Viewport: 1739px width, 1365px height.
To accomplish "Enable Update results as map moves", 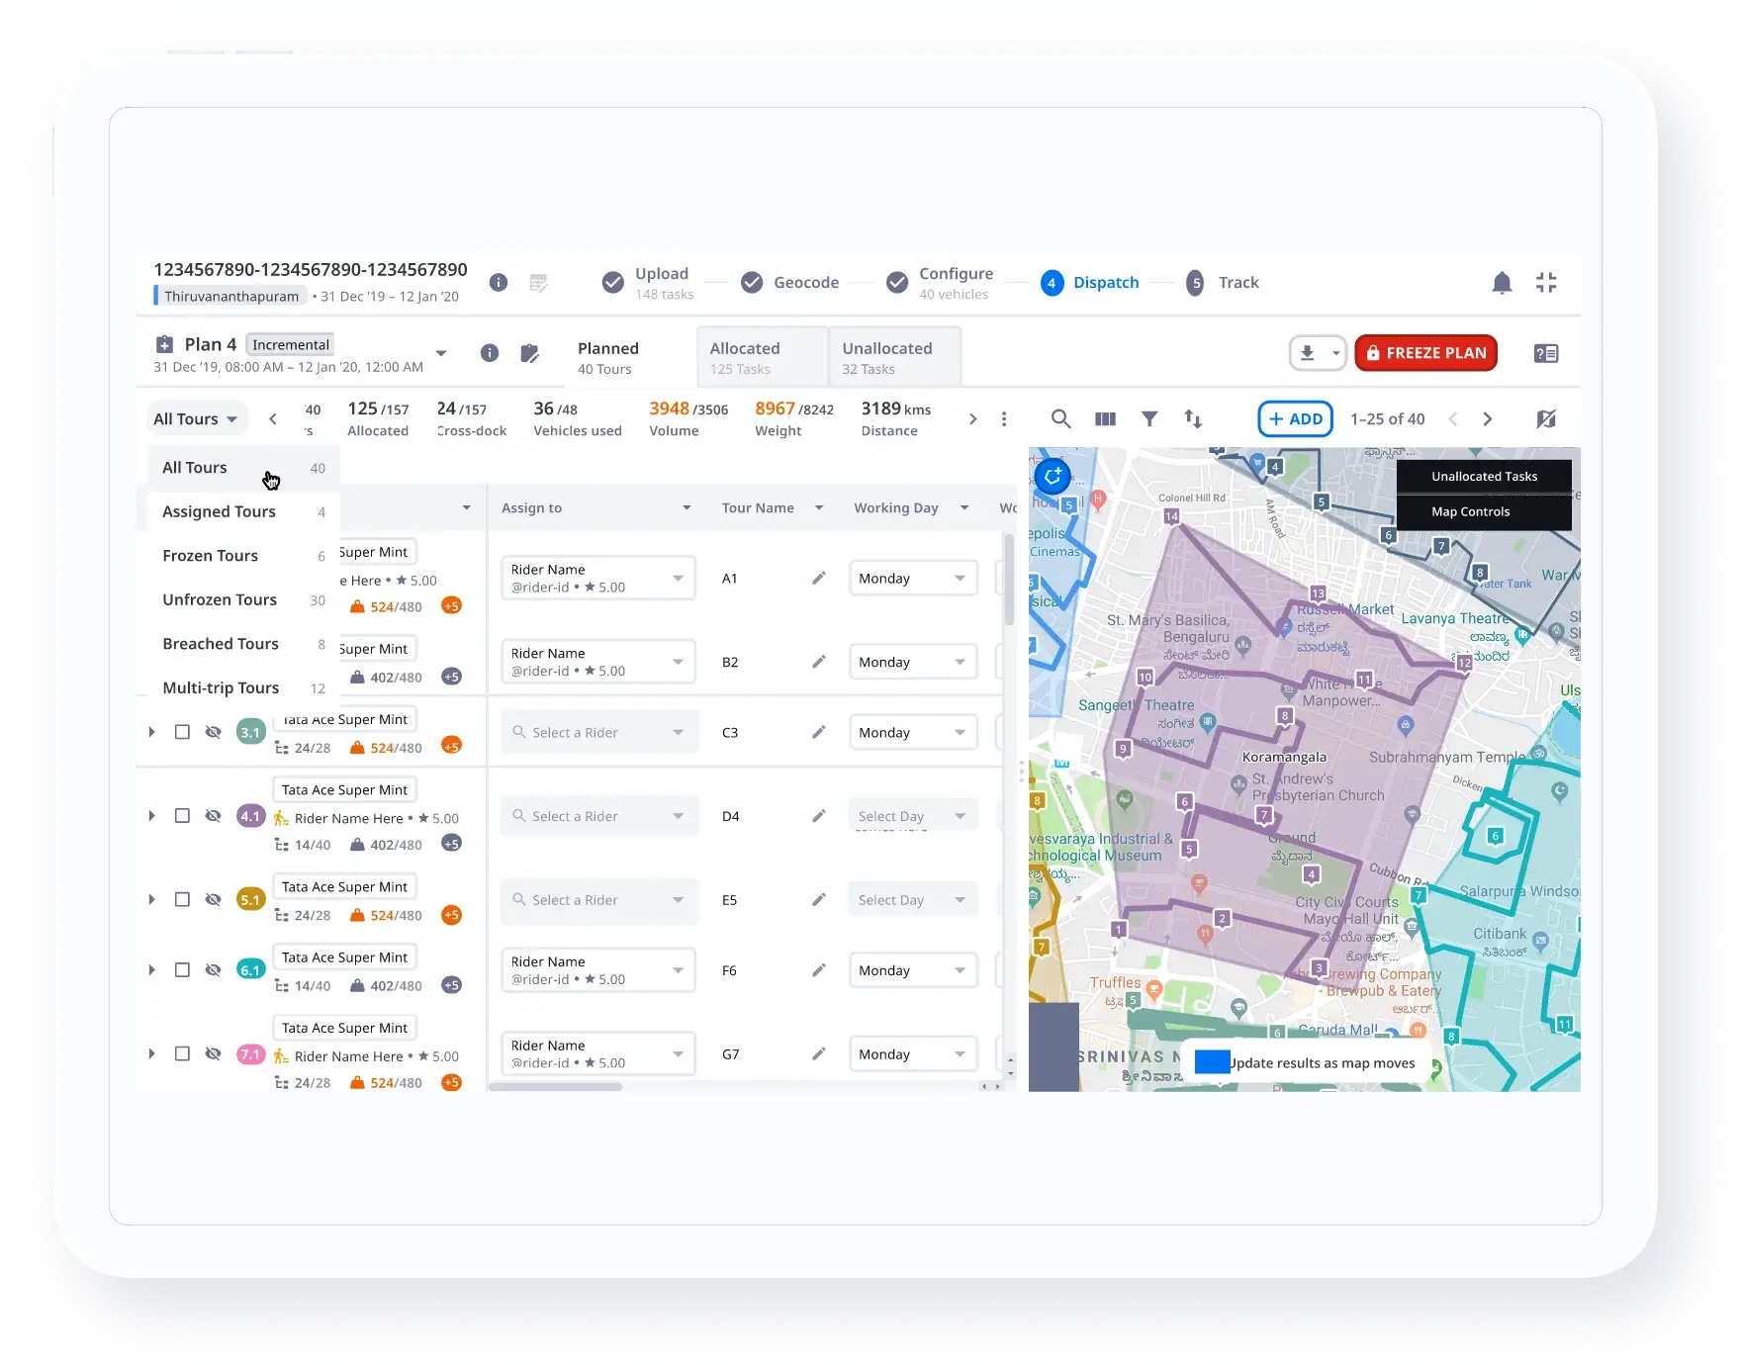I will tap(1211, 1062).
